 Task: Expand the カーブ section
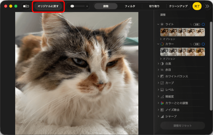tap(158, 83)
